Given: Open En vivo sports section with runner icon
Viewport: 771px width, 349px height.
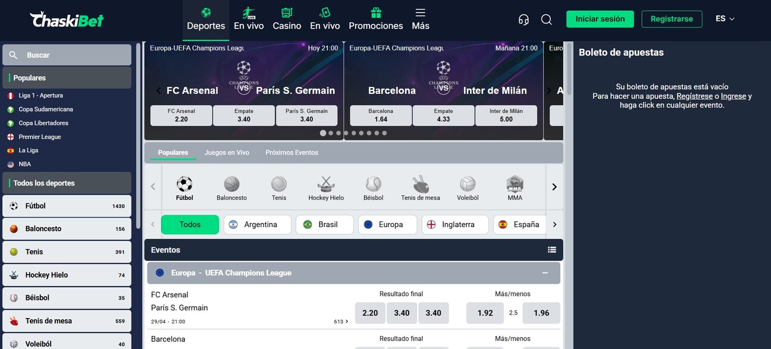Looking at the screenshot, I should 249,19.
